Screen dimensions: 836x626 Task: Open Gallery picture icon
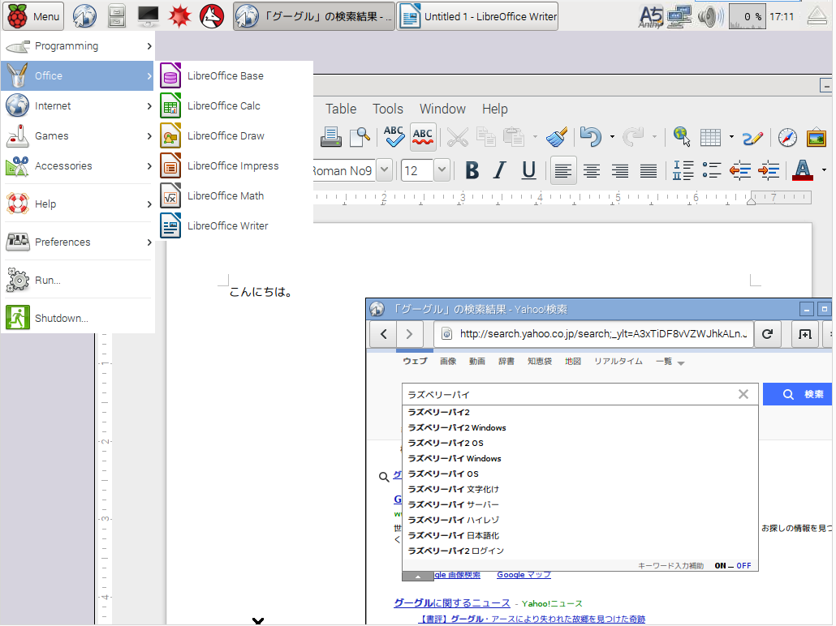817,138
